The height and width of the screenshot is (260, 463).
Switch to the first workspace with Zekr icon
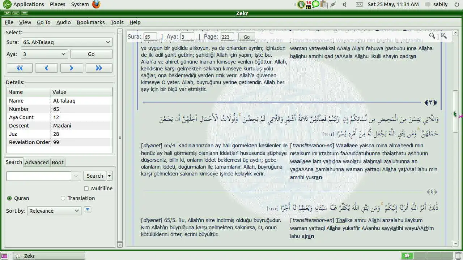pyautogui.click(x=407, y=256)
